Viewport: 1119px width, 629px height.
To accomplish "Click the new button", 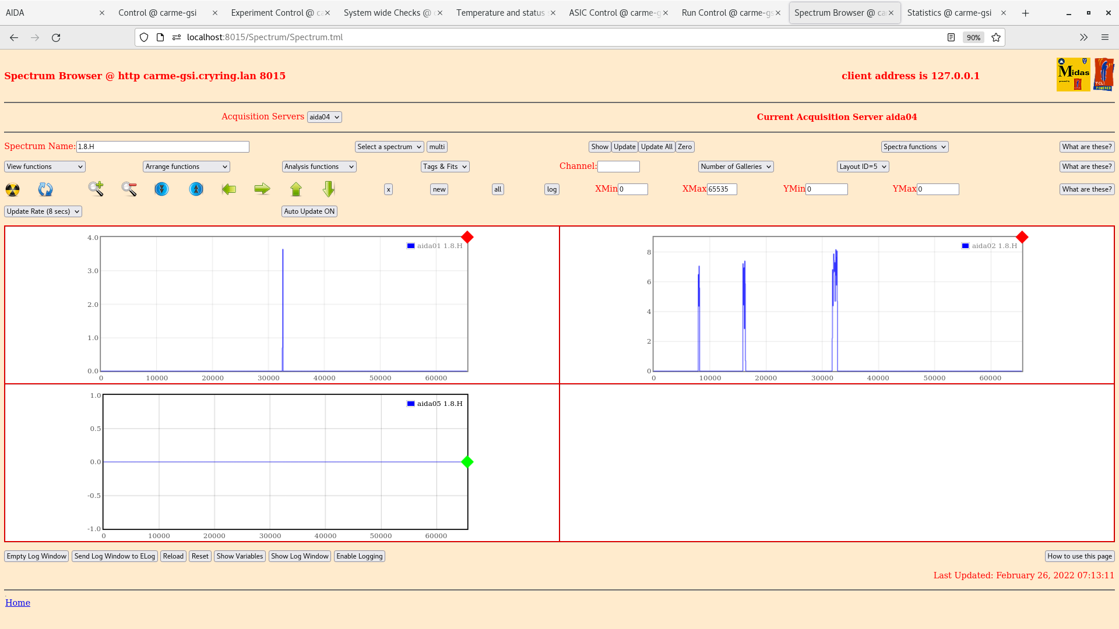I will [x=439, y=189].
